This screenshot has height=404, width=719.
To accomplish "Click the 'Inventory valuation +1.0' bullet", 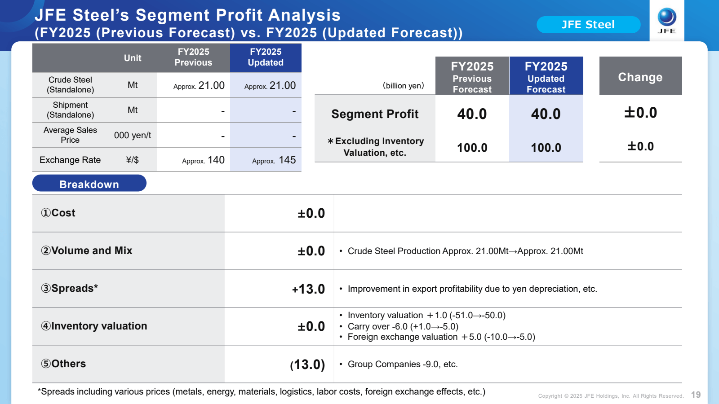I will coord(426,315).
